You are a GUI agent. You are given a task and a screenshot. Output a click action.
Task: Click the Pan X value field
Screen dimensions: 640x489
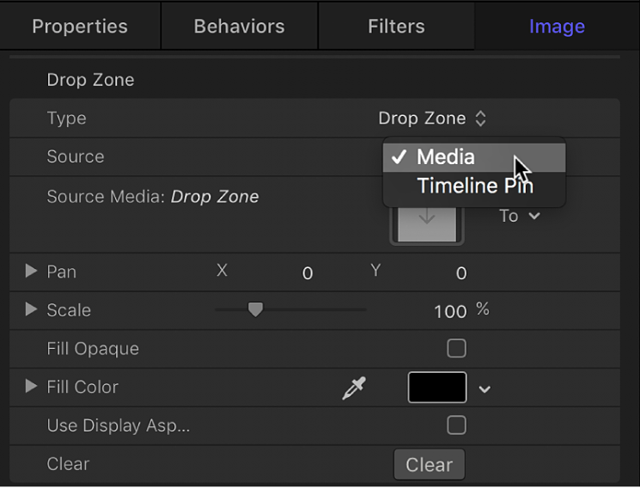pos(307,273)
